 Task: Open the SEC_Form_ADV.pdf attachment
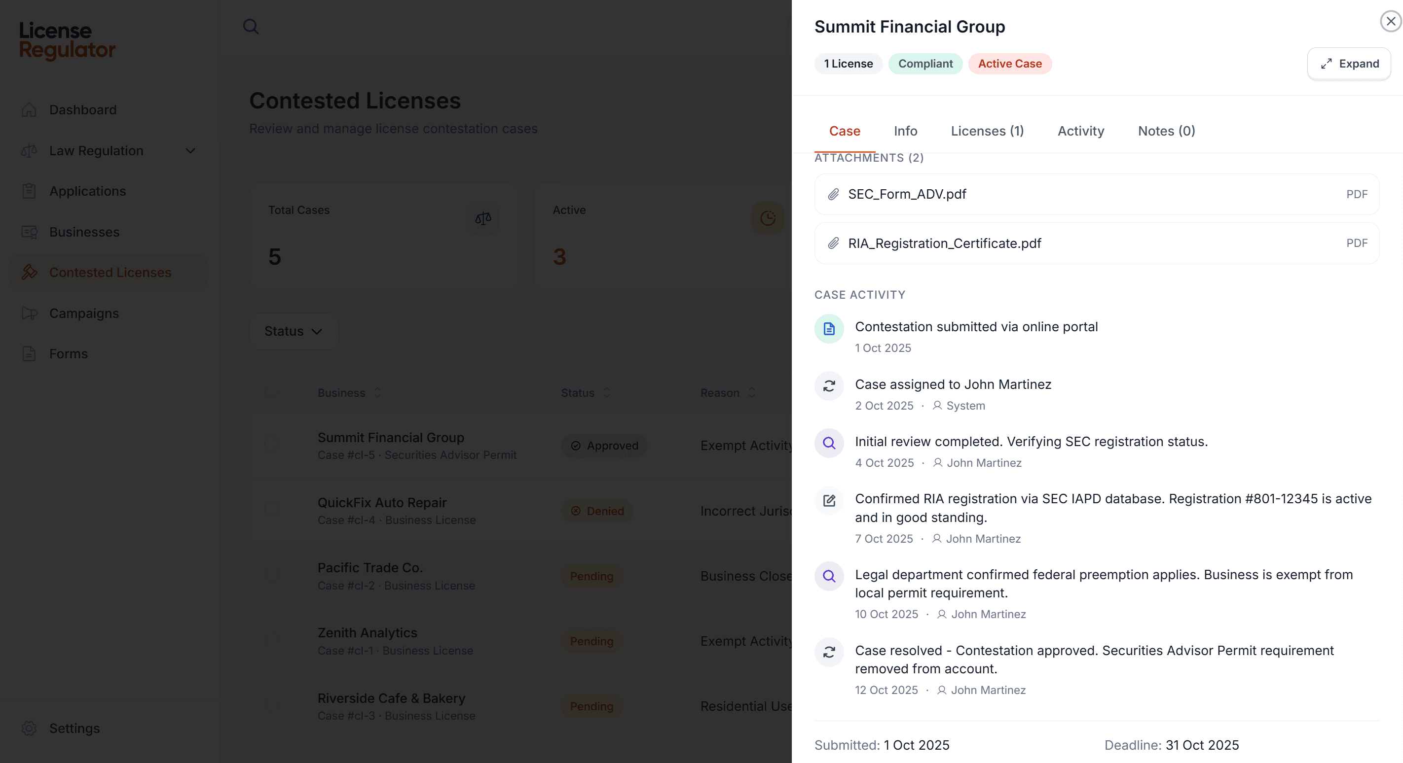point(1096,194)
